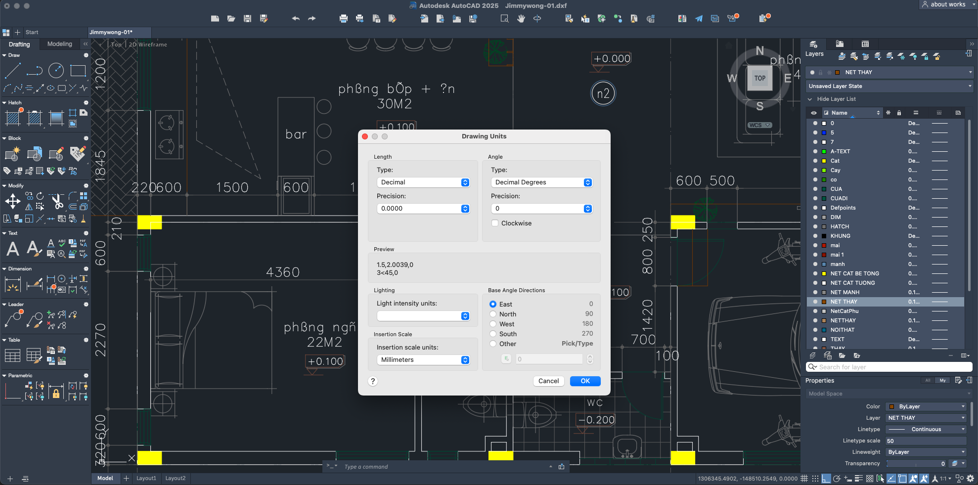Image resolution: width=978 pixels, height=485 pixels.
Task: Switch to the Layout1 tab
Action: [x=146, y=478]
